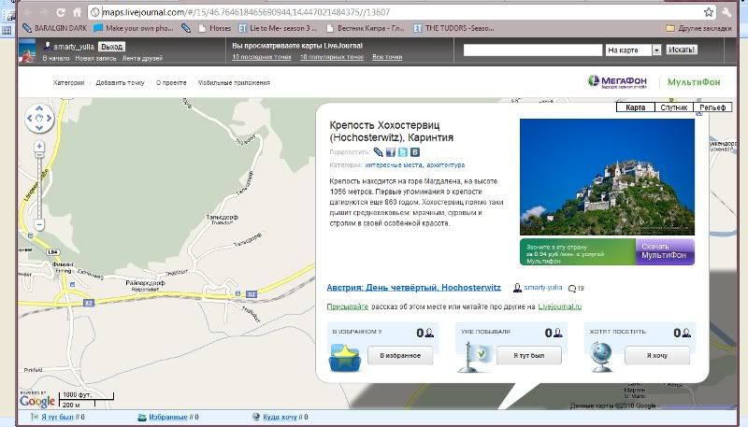This screenshot has width=748, height=427.
Task: Pan the map right with arrow control
Action: tap(49, 118)
